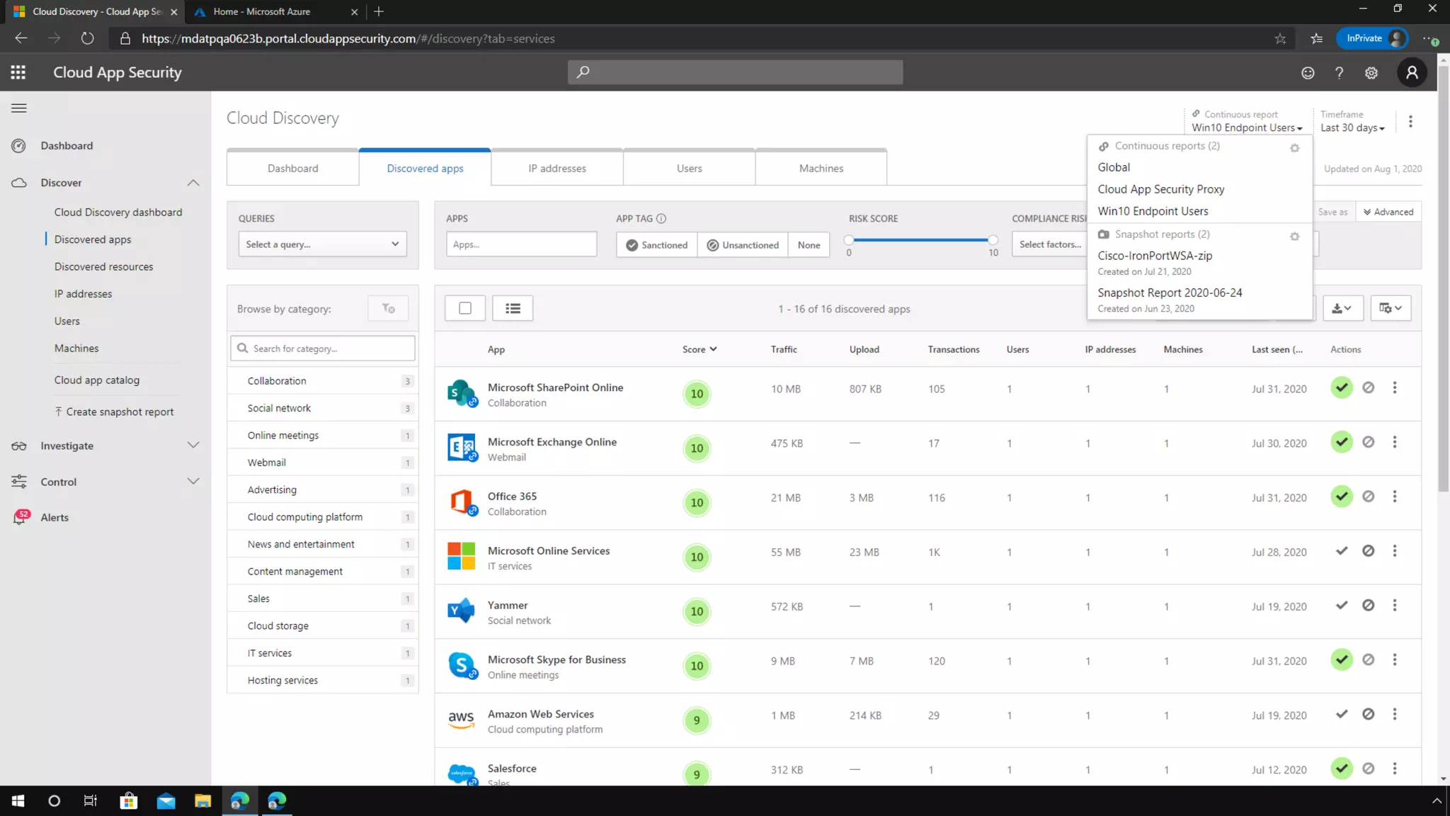
Task: Click the risk score slider's right handle
Action: [x=993, y=240]
